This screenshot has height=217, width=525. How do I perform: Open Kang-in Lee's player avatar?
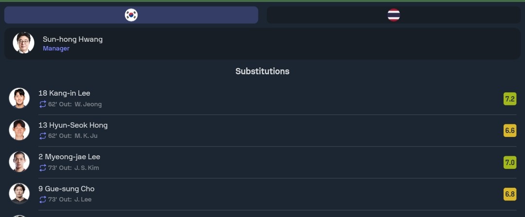(x=19, y=98)
